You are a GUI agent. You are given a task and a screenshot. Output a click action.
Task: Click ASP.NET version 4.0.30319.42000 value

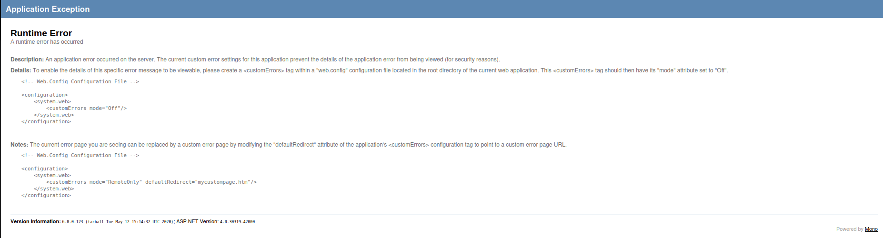tap(237, 222)
